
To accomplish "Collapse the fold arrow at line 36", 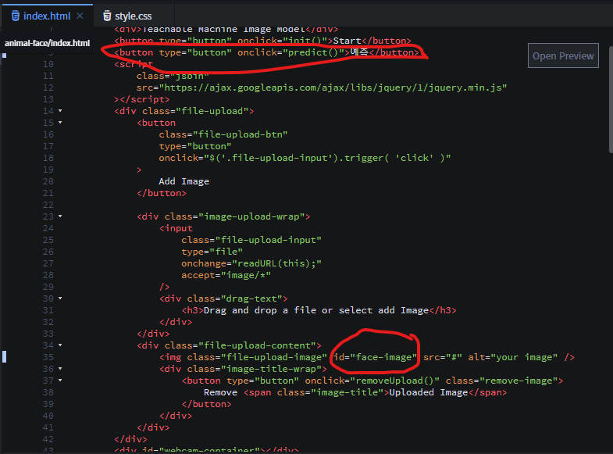I will pos(60,369).
